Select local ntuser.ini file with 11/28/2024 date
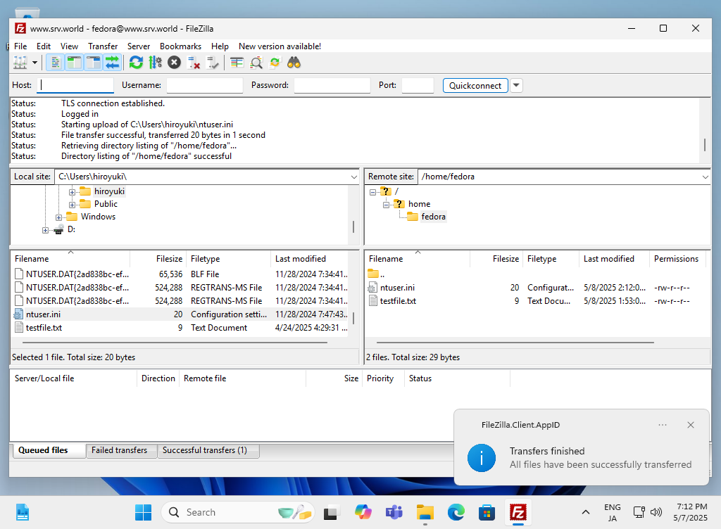The image size is (721, 529). 180,314
